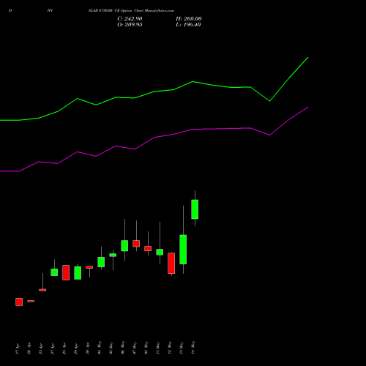Image resolution: width=366 pixels, height=366 pixels.
Task: Click the high price value H: 260.00
Action: tap(189, 19)
